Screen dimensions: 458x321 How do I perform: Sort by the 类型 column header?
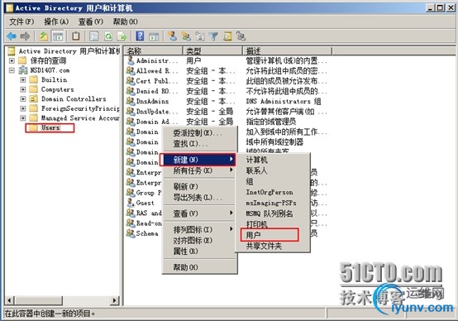(212, 50)
